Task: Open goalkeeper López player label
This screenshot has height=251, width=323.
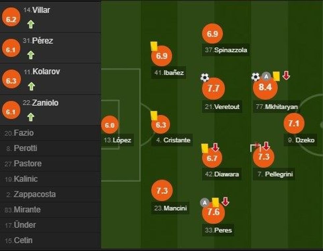Action: (x=117, y=140)
